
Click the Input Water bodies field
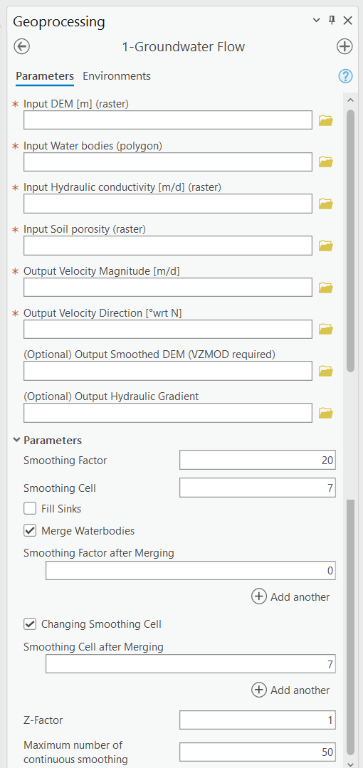pyautogui.click(x=167, y=162)
